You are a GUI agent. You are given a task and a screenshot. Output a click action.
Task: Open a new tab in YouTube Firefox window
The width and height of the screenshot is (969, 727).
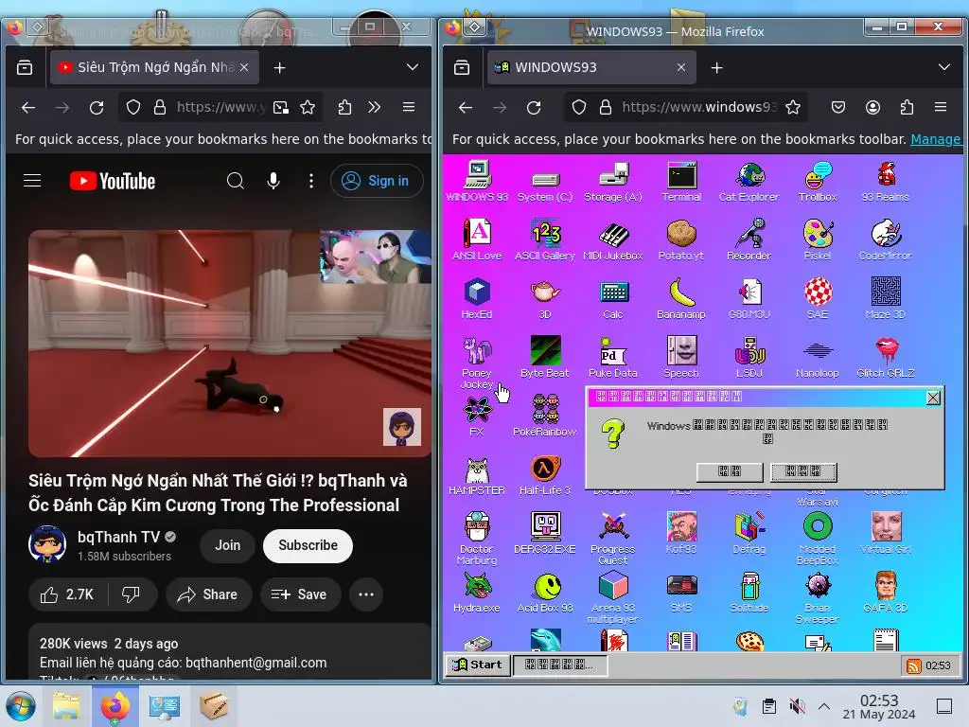[x=279, y=67]
